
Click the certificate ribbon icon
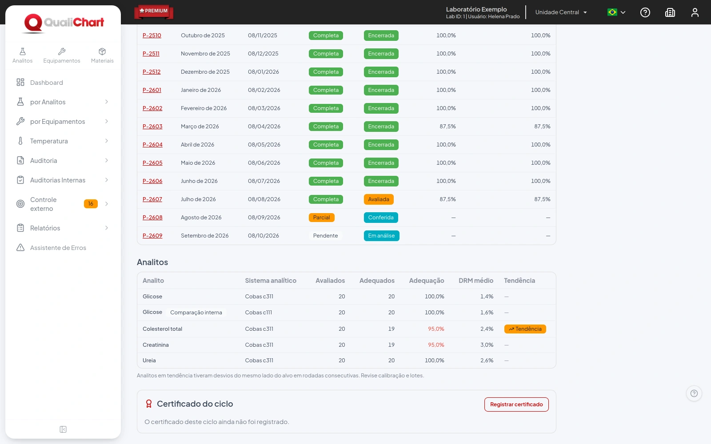[x=149, y=404]
